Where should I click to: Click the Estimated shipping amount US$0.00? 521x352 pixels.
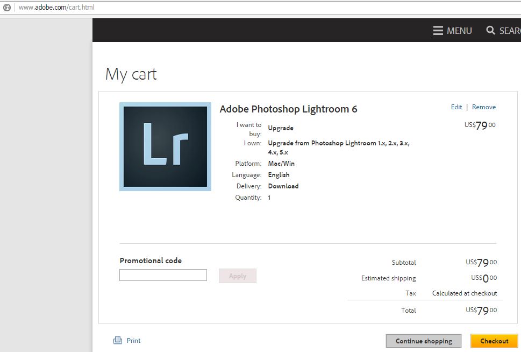(484, 278)
